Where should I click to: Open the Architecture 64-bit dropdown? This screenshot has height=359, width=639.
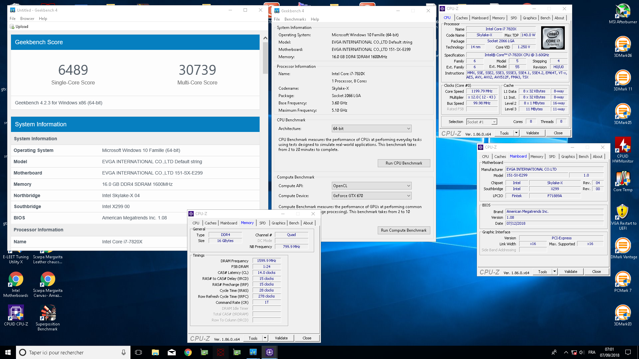tap(371, 129)
